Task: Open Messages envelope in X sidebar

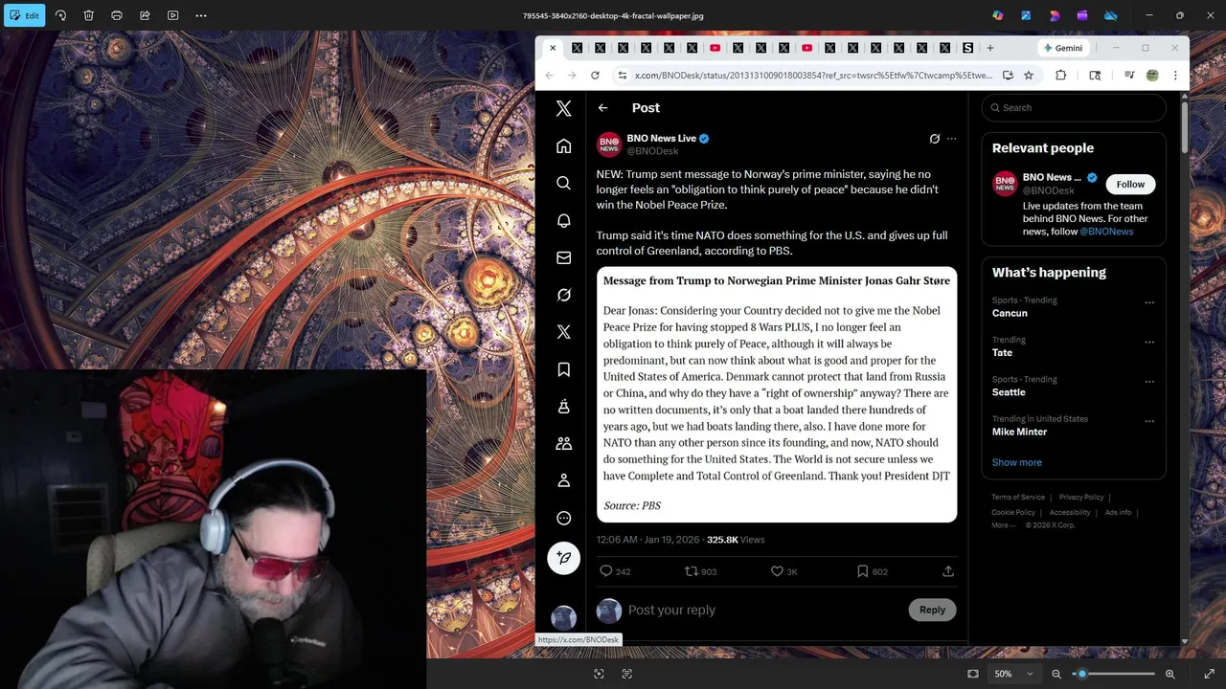Action: (x=564, y=257)
